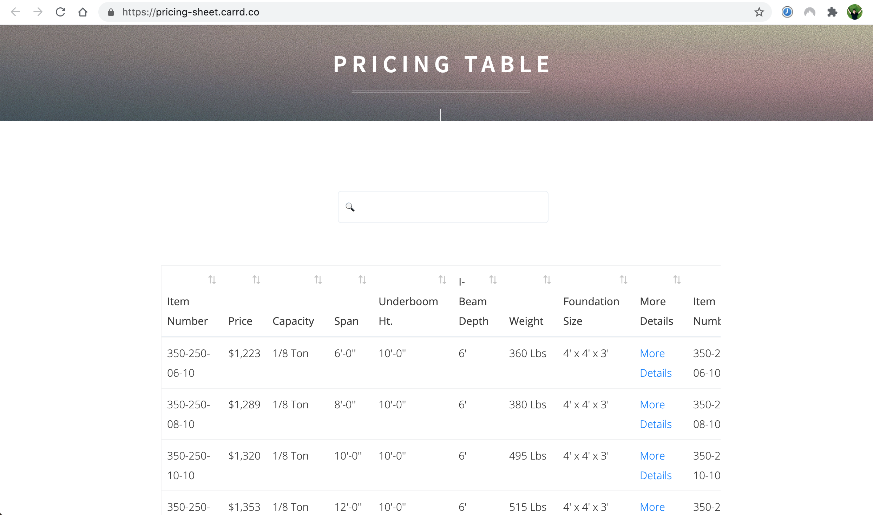
Task: Select item number 350-250-06-10 in first column
Action: (x=189, y=363)
